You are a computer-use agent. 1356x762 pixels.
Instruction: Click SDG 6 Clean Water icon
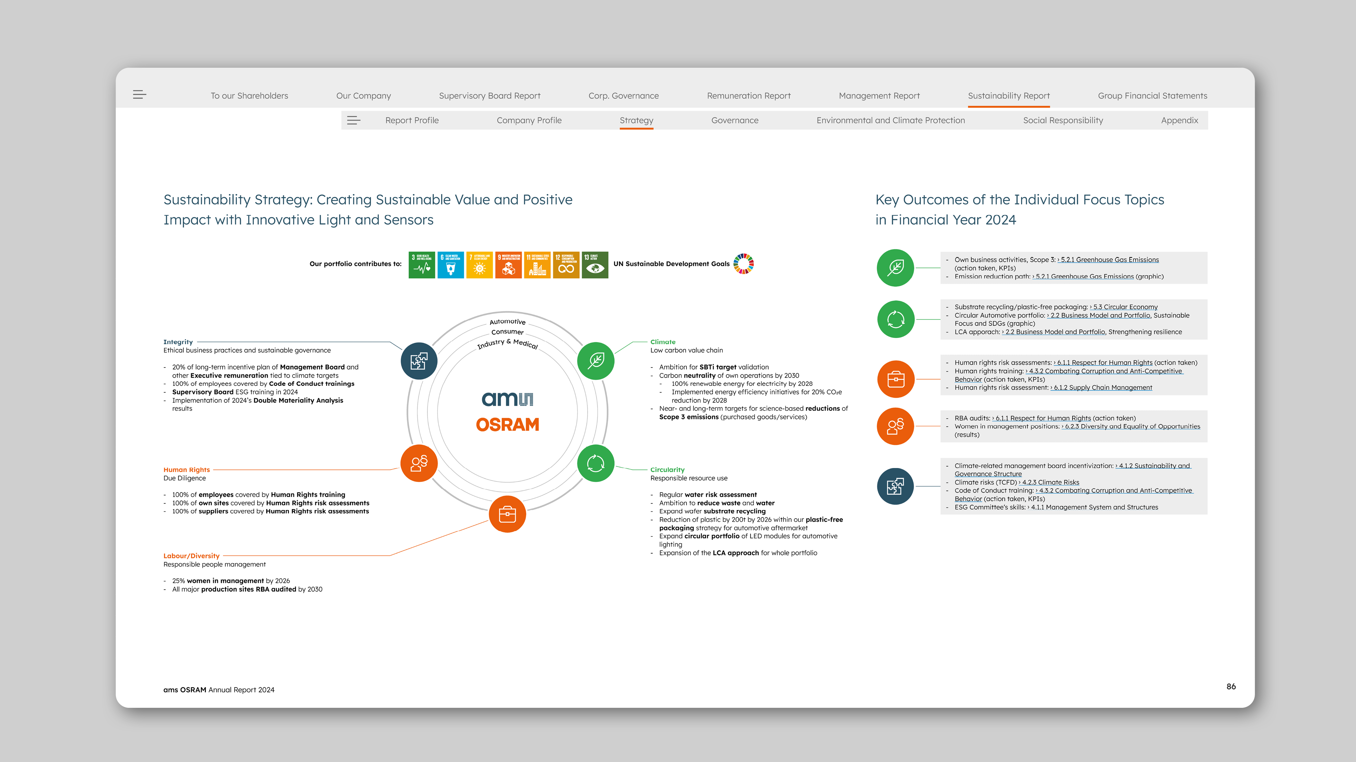[x=451, y=264]
